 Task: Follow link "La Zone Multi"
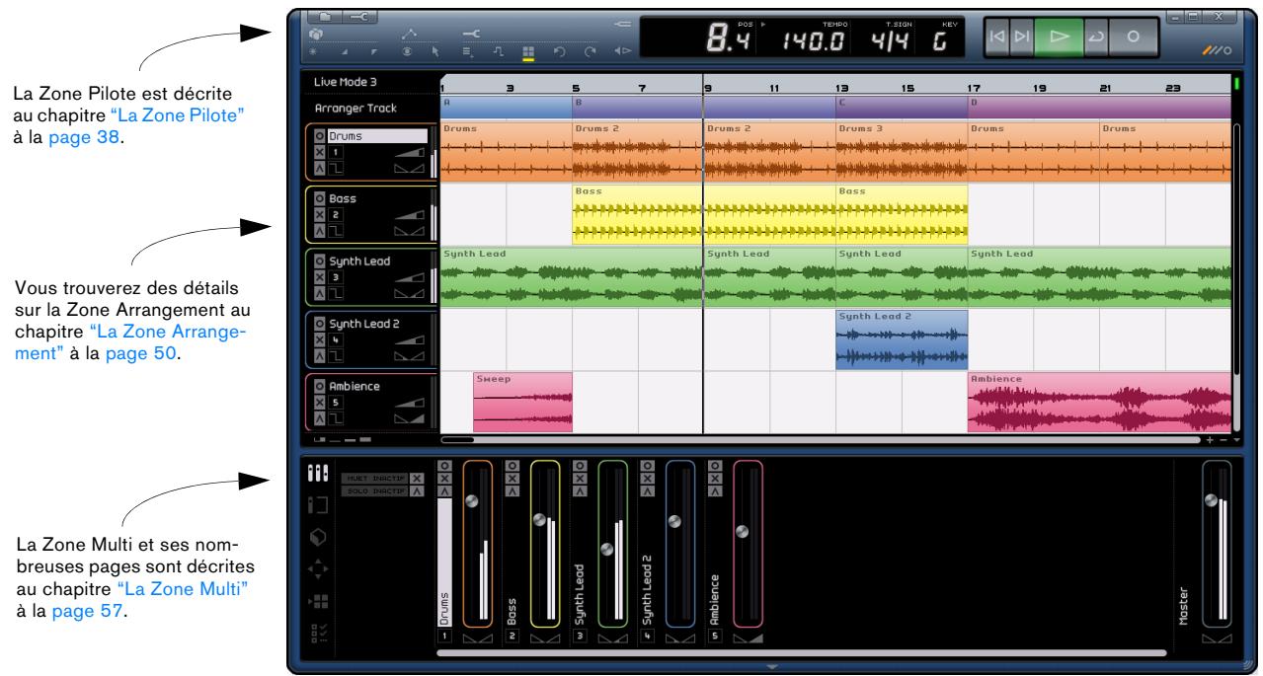point(182,588)
